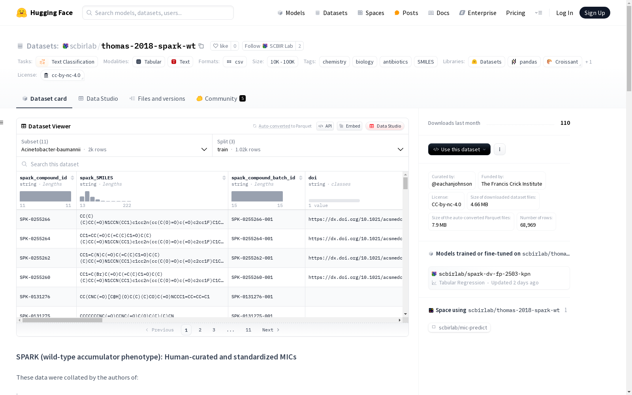Switch to the Data Studio tab

(x=98, y=99)
